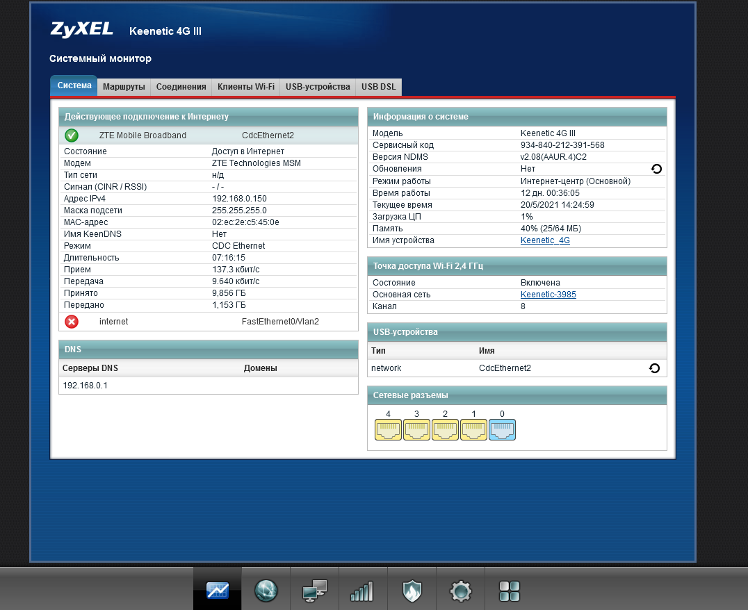Click duration value 07:16:15

pyautogui.click(x=229, y=258)
